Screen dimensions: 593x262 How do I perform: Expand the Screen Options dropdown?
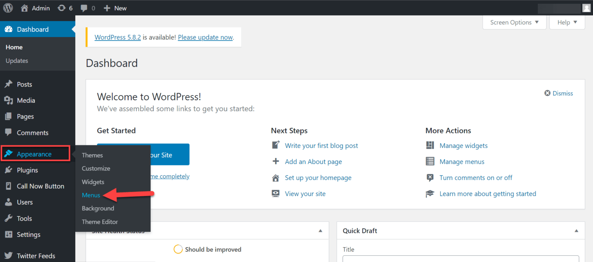pyautogui.click(x=514, y=22)
